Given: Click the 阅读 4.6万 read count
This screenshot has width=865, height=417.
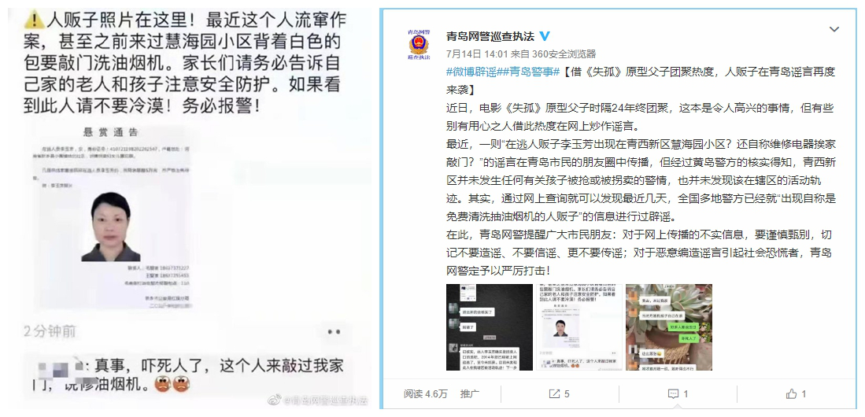Looking at the screenshot, I should (425, 394).
